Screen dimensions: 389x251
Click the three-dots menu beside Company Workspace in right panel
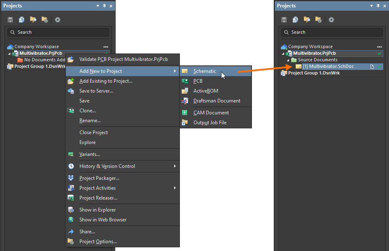tap(380, 47)
